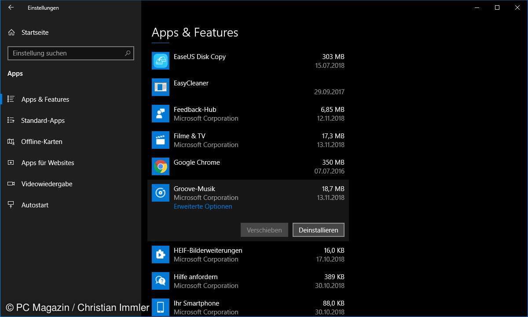This screenshot has width=528, height=317.
Task: Select the Google Chrome entry name
Action: click(x=197, y=162)
